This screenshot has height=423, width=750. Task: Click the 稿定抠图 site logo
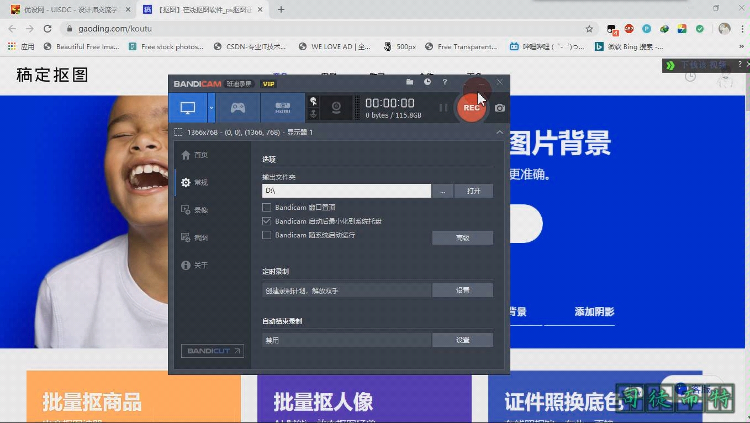(x=52, y=75)
